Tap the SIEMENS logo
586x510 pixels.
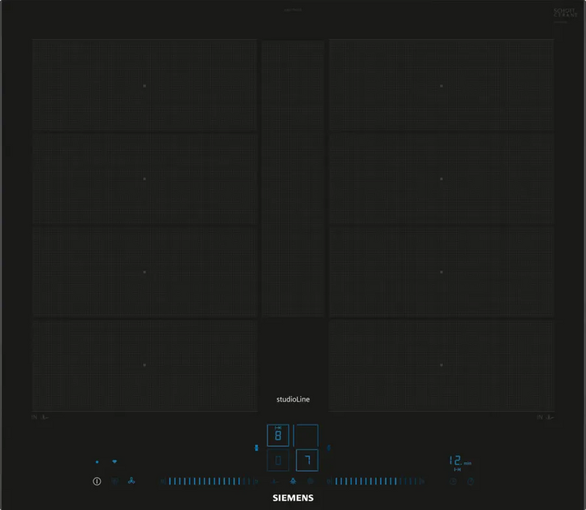tap(292, 498)
